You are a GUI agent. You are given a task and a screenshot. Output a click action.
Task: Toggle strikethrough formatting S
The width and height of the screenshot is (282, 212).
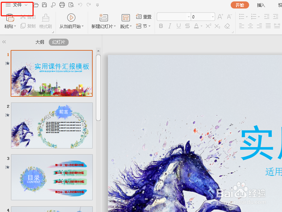coord(188,26)
